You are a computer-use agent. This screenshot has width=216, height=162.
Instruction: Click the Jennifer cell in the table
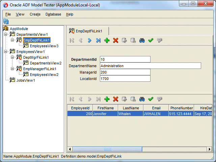tap(105, 114)
